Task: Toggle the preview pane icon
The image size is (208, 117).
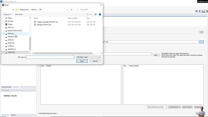Action: click(95, 14)
